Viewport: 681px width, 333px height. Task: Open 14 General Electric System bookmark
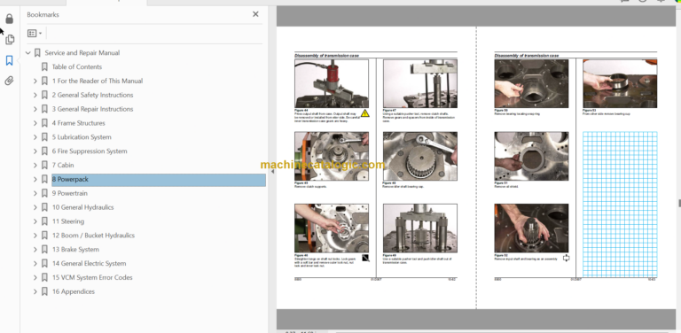(89, 263)
